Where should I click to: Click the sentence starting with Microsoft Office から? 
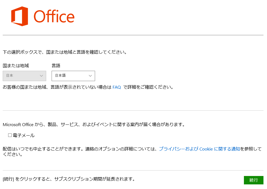coord(94,124)
